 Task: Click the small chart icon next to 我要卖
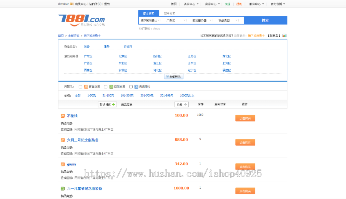click(x=284, y=36)
